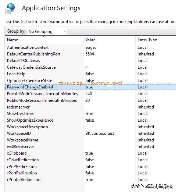Viewport: 176px width, 192px height.
Task: Select the LocalHelp setting
Action: click(91, 74)
